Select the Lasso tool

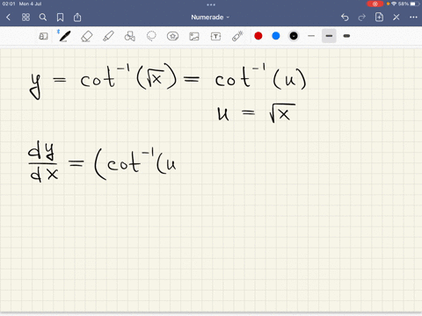151,36
